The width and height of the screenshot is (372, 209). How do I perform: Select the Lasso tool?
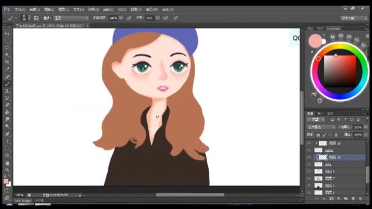point(7,48)
